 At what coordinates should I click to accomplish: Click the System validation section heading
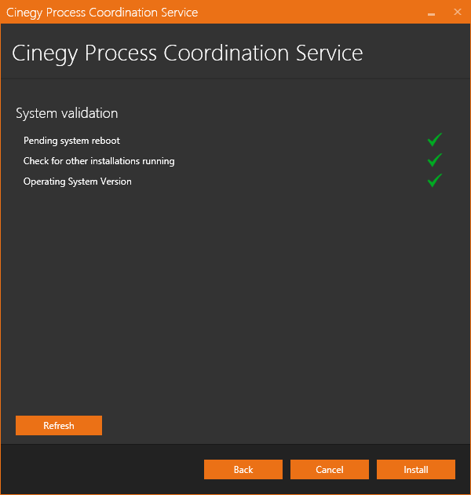(x=67, y=113)
